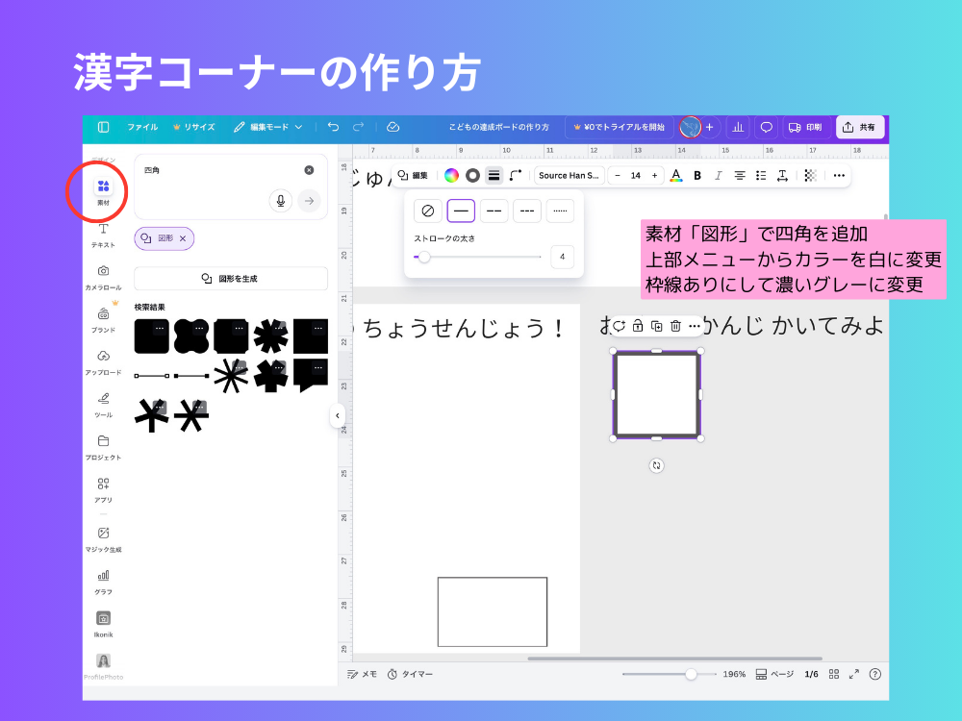Image resolution: width=962 pixels, height=721 pixels.
Task: Click the タイマー (Timer) icon in status bar
Action: pyautogui.click(x=394, y=675)
